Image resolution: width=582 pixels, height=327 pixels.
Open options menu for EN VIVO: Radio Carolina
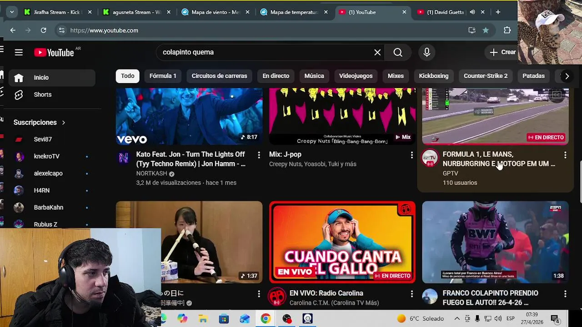(x=412, y=294)
